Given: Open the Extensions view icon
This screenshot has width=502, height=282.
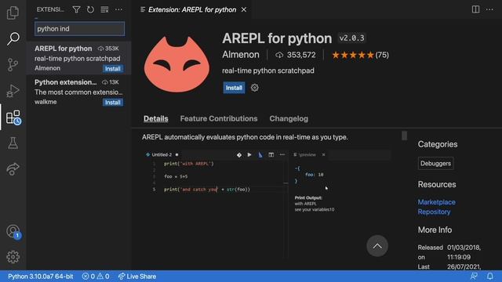Looking at the screenshot, I should pos(13,117).
